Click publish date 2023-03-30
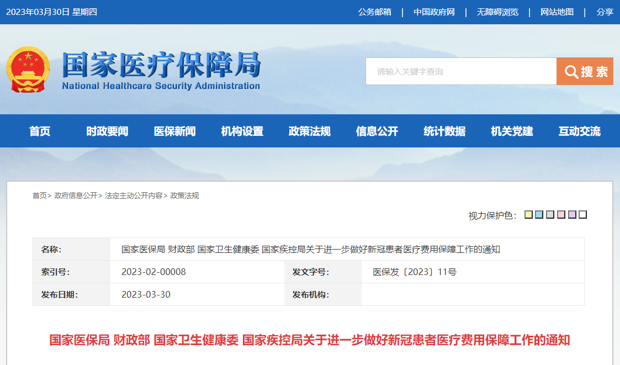This screenshot has width=620, height=365. (146, 294)
